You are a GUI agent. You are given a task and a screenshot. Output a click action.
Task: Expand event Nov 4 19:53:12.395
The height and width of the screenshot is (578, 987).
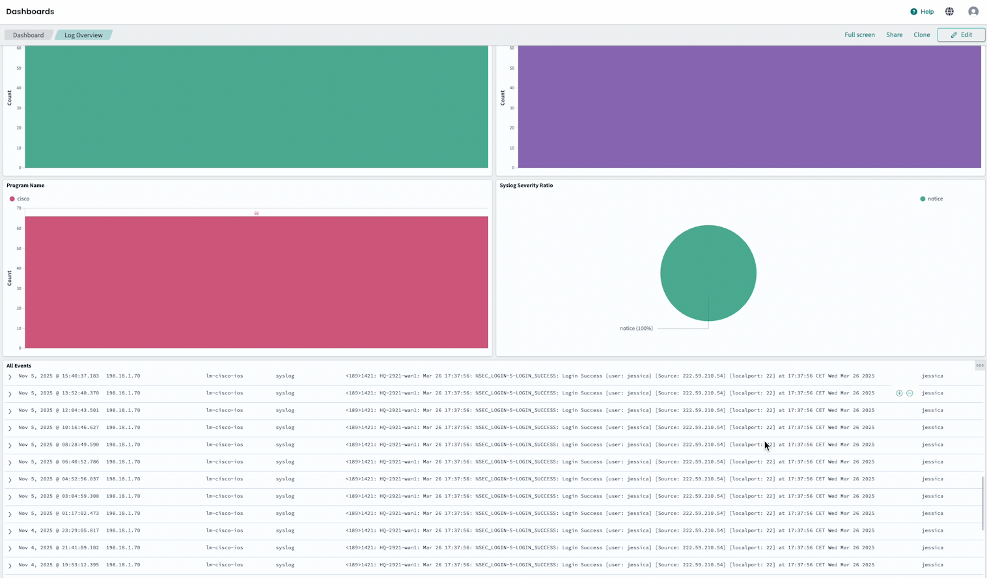(x=10, y=565)
